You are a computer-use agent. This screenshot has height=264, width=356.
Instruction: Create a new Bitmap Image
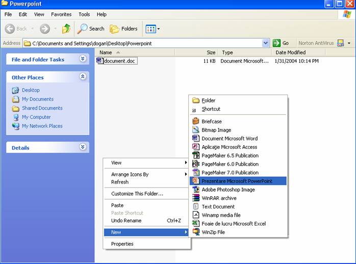pyautogui.click(x=238, y=130)
